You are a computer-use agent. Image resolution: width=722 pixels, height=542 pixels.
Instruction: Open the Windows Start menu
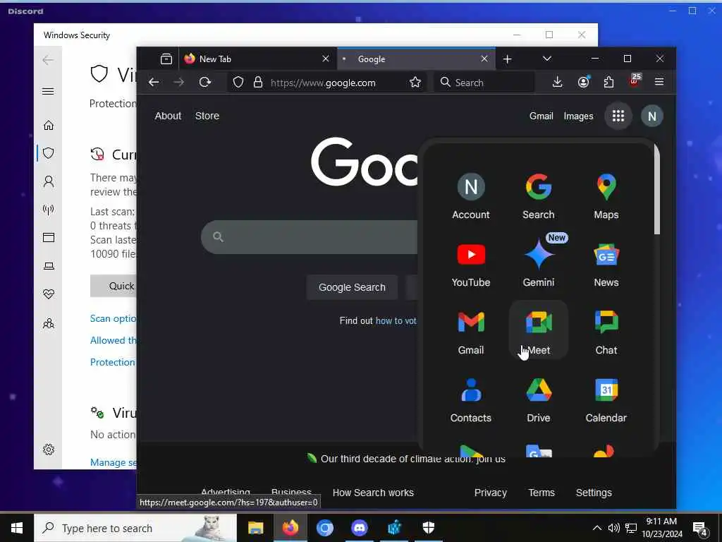(17, 528)
